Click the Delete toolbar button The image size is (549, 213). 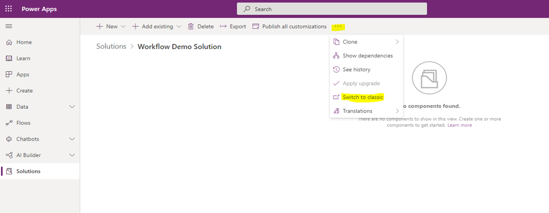(201, 26)
